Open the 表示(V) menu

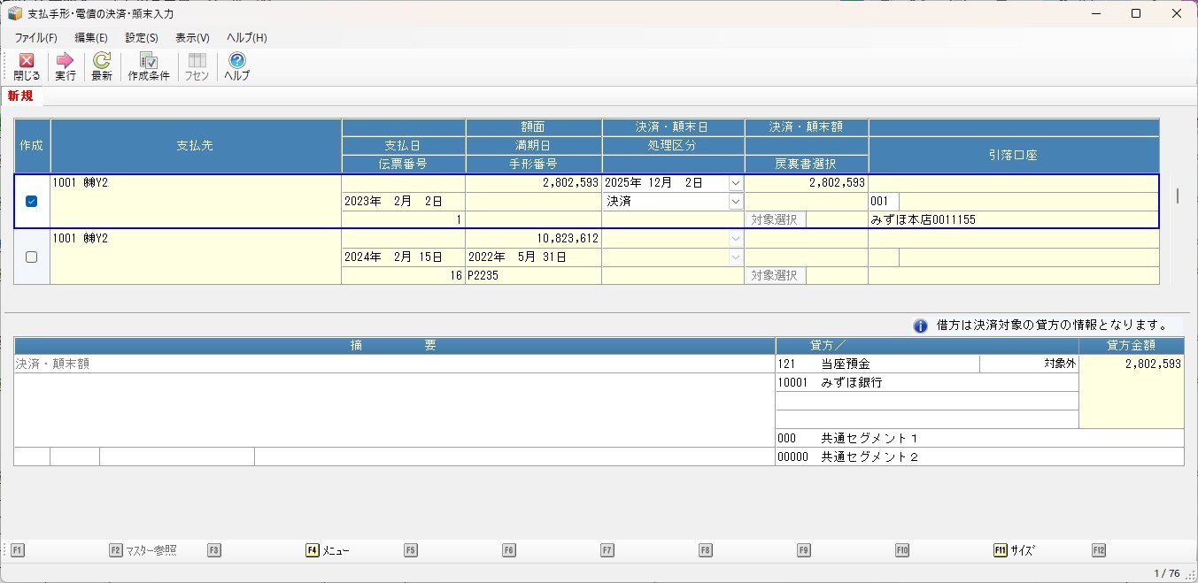[x=192, y=38]
